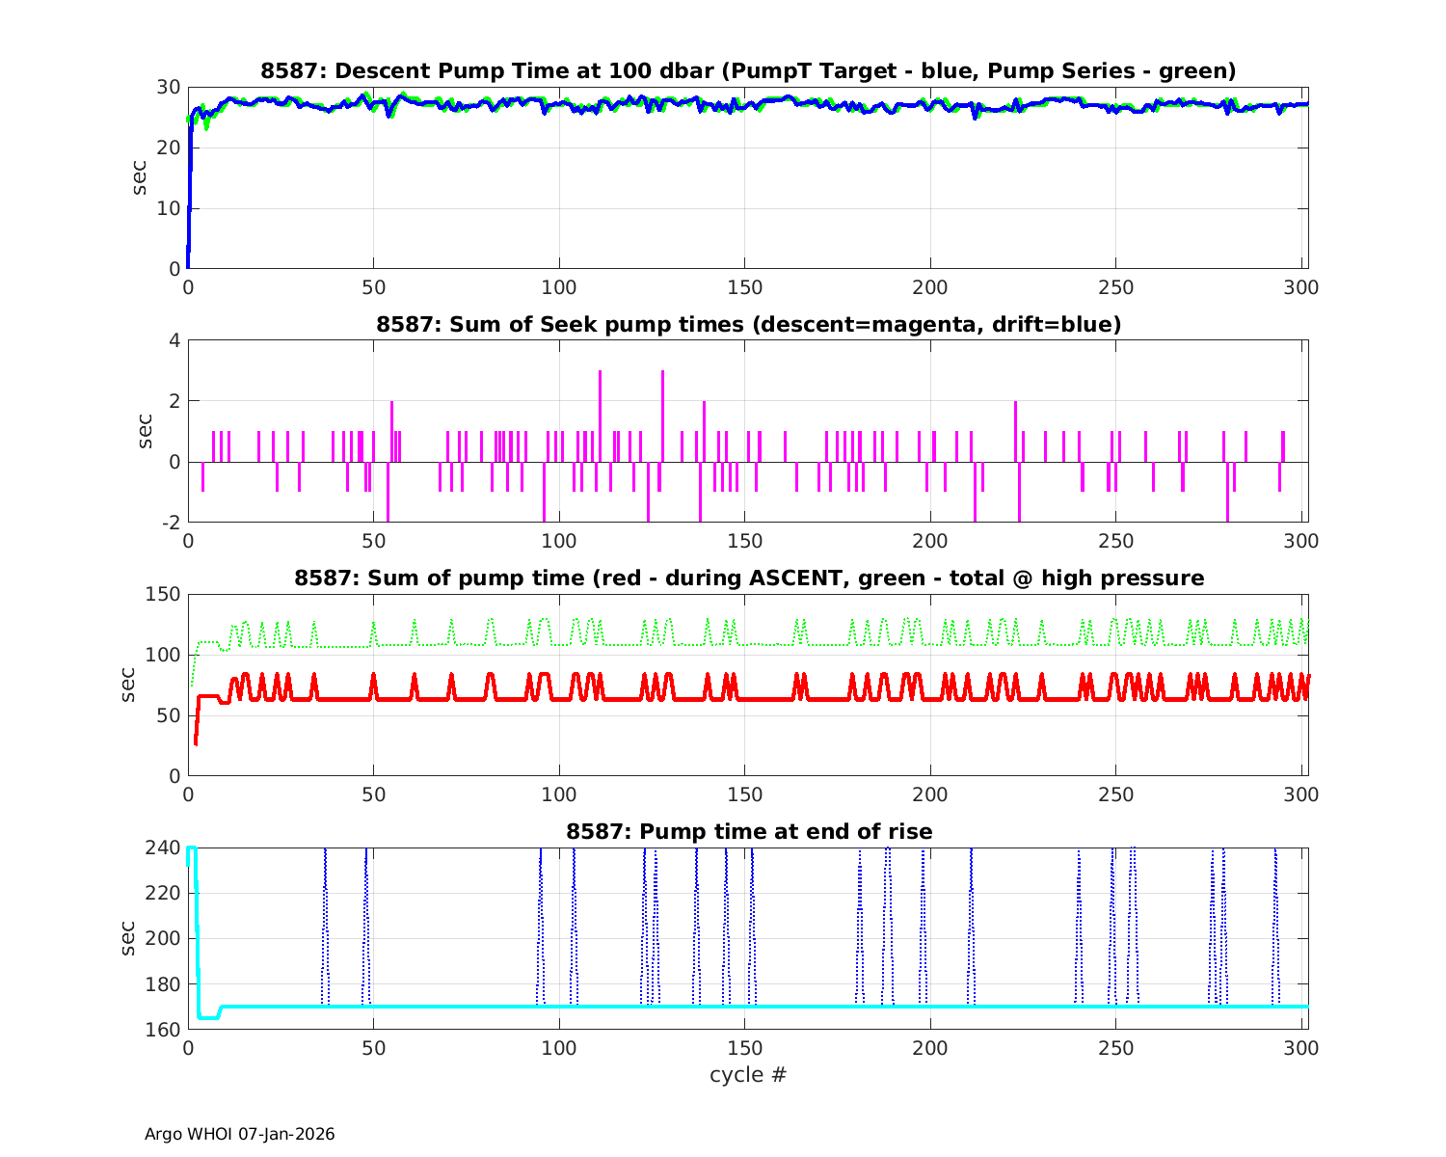1446x1157 pixels.
Task: Click the 'sec' y-axis label of bottom plot
Action: pos(129,938)
